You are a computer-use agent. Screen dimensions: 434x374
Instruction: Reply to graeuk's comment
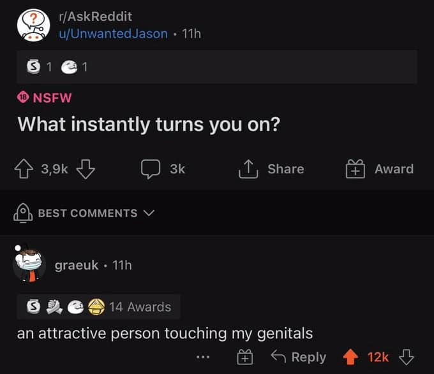coord(299,357)
